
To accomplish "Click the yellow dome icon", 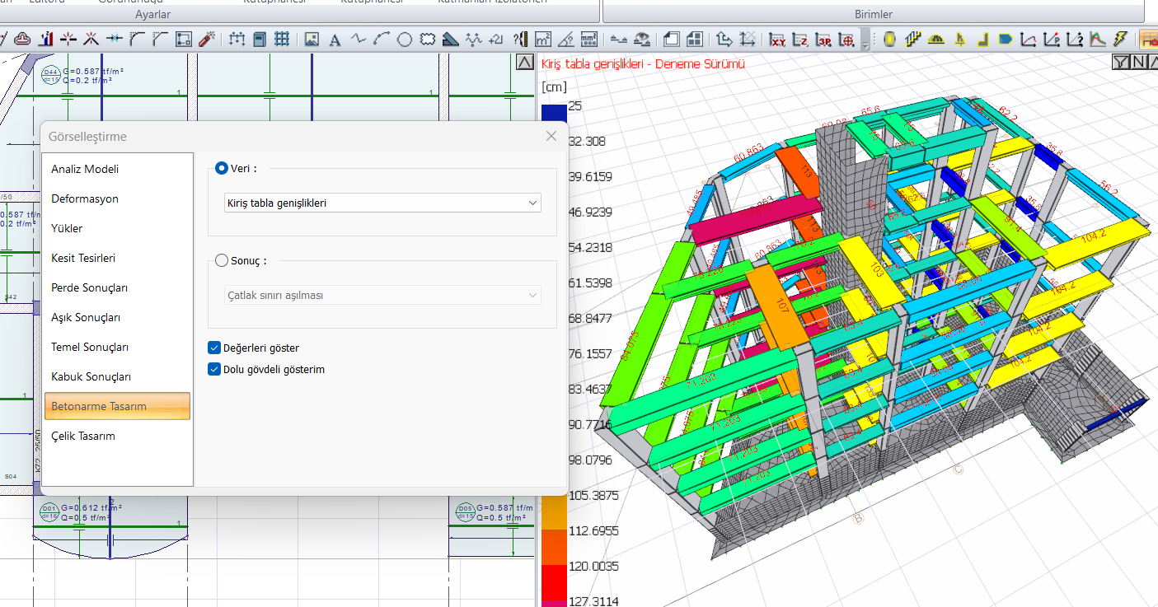I will pyautogui.click(x=935, y=39).
